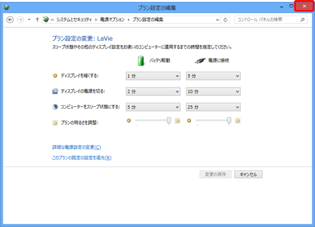Click battery slider low brightness icon
This screenshot has height=227, width=315.
129,121
